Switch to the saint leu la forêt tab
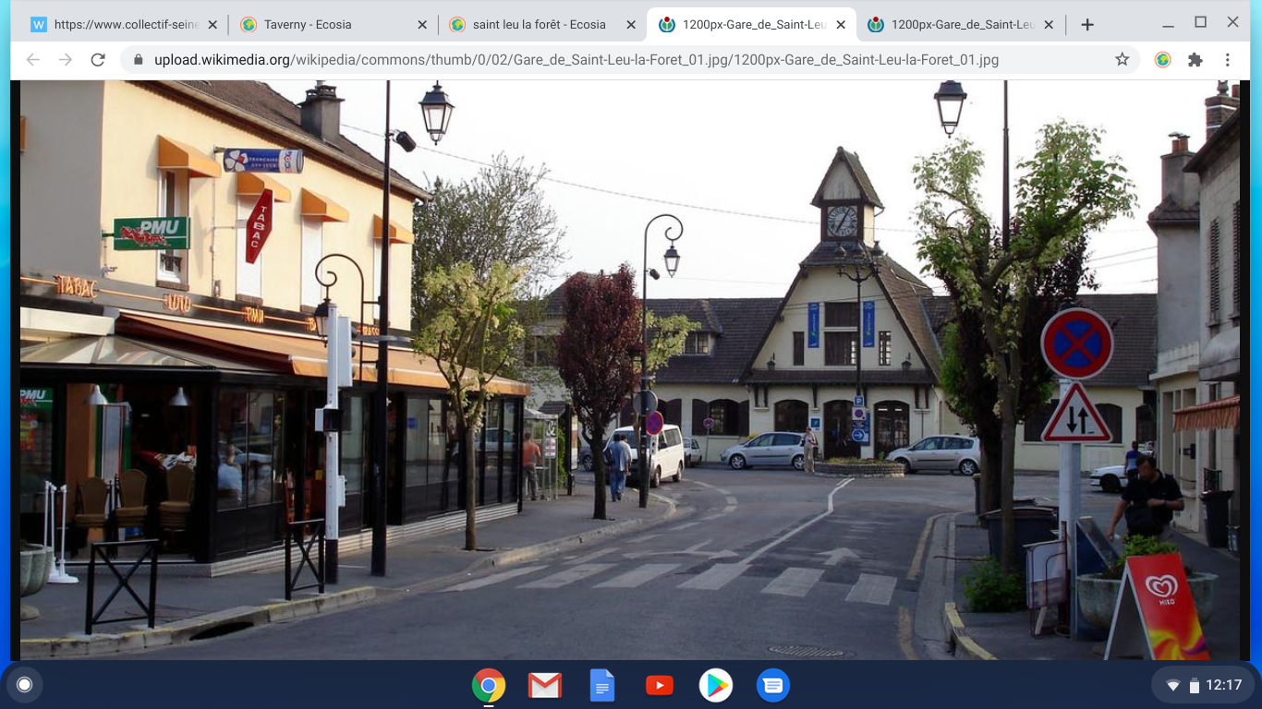1262x709 pixels. pos(536,25)
